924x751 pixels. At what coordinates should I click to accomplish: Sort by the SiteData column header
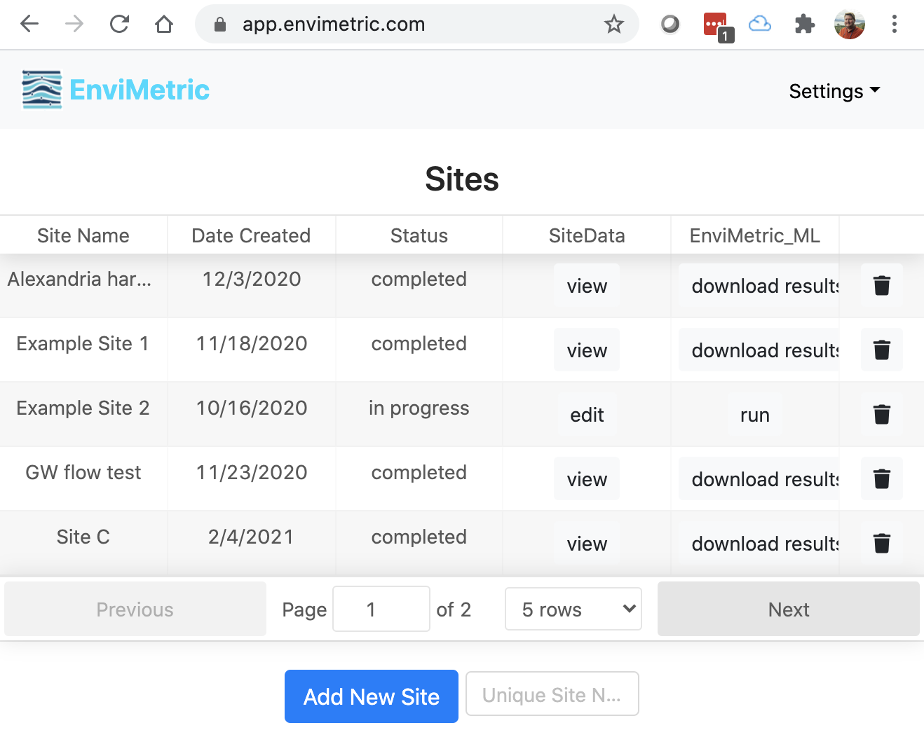(587, 235)
